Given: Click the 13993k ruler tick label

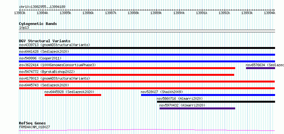Looking at the screenshot, I should pyautogui.click(x=247, y=13).
